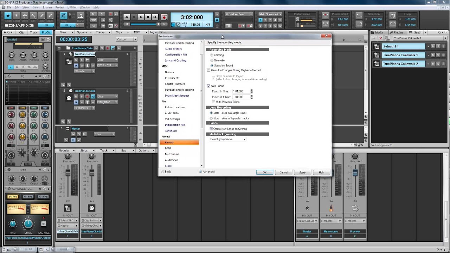Screen dimensions: 450x253
Task: Select the Draw pencil tool
Action: (41, 16)
